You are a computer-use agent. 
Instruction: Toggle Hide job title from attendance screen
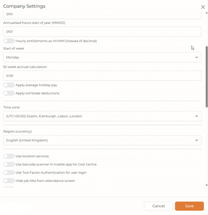[x=9, y=181]
